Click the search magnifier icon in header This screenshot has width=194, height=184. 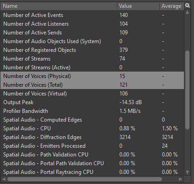coord(188,6)
